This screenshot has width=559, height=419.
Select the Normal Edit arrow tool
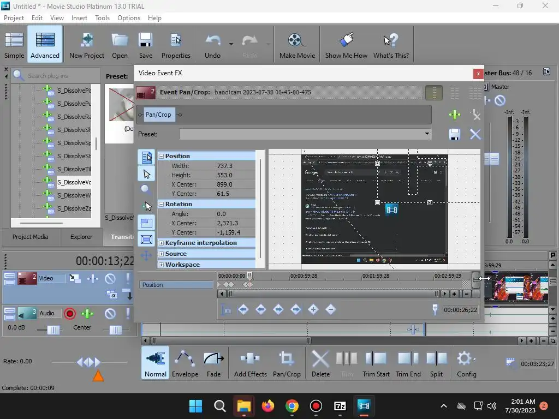point(146,174)
